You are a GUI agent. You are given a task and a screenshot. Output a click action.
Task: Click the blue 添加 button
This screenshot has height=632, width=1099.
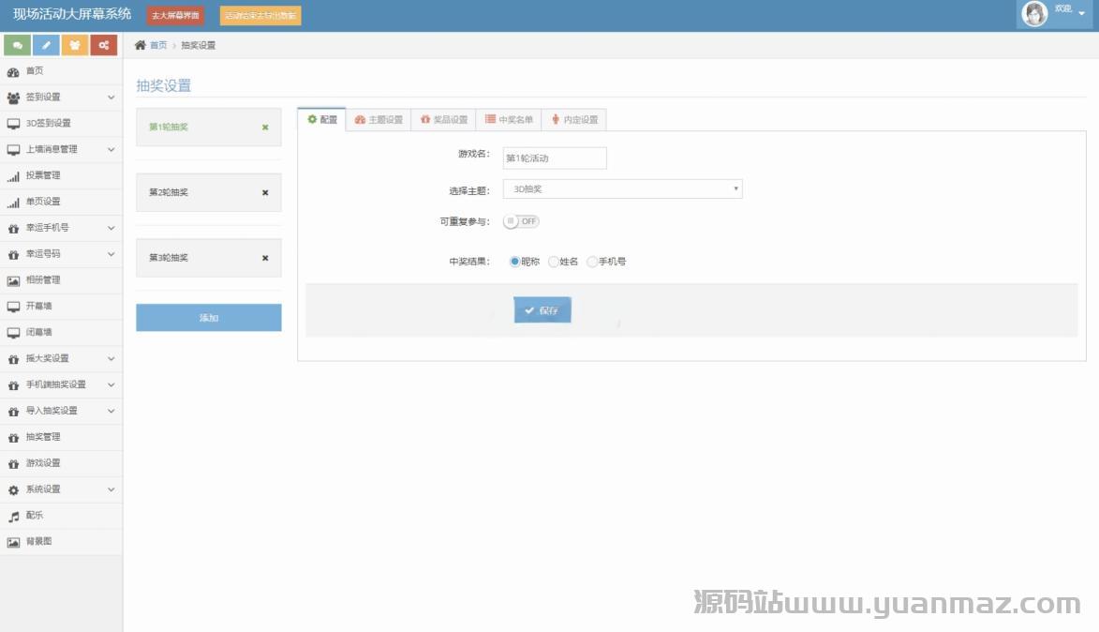[208, 318]
